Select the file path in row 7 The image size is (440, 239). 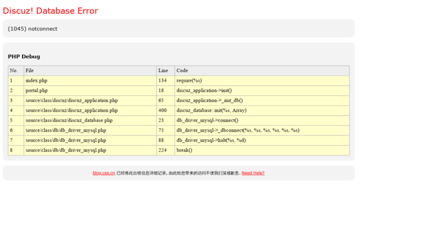click(90, 140)
